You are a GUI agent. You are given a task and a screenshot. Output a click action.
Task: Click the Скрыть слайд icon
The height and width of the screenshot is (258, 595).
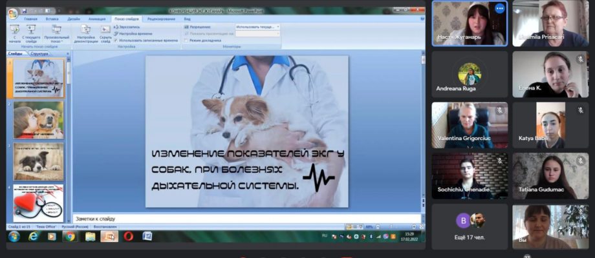105,34
